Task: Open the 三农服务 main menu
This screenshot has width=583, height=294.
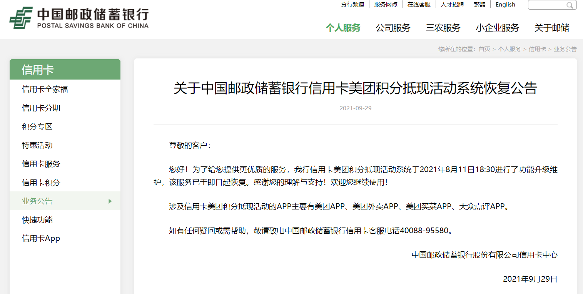Action: coord(443,28)
